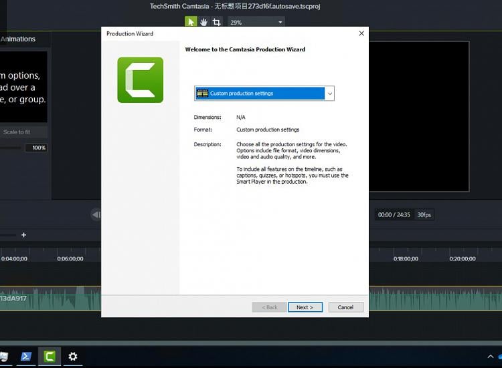The height and width of the screenshot is (368, 502).
Task: Open Settings gear in the taskbar
Action: tap(73, 356)
